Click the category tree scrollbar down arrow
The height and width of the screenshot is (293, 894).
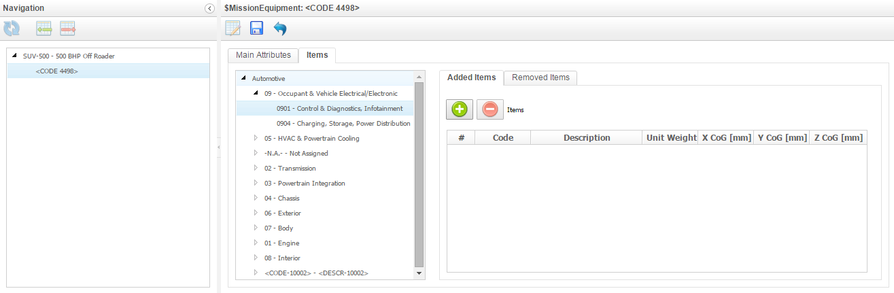point(419,273)
